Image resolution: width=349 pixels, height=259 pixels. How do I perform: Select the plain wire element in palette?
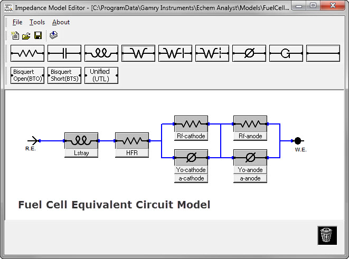click(323, 53)
